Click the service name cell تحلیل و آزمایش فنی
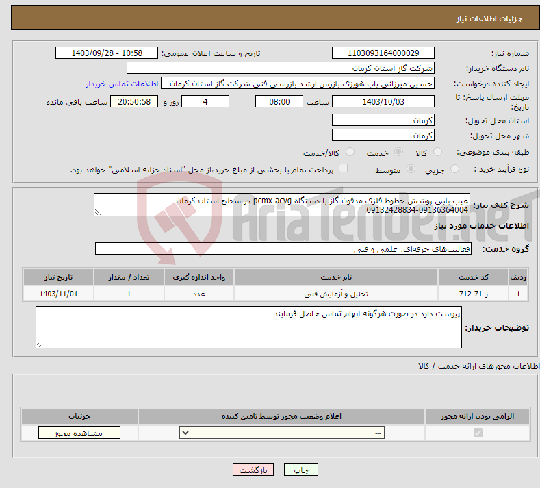Image resolution: width=540 pixels, height=488 pixels. coord(336,294)
